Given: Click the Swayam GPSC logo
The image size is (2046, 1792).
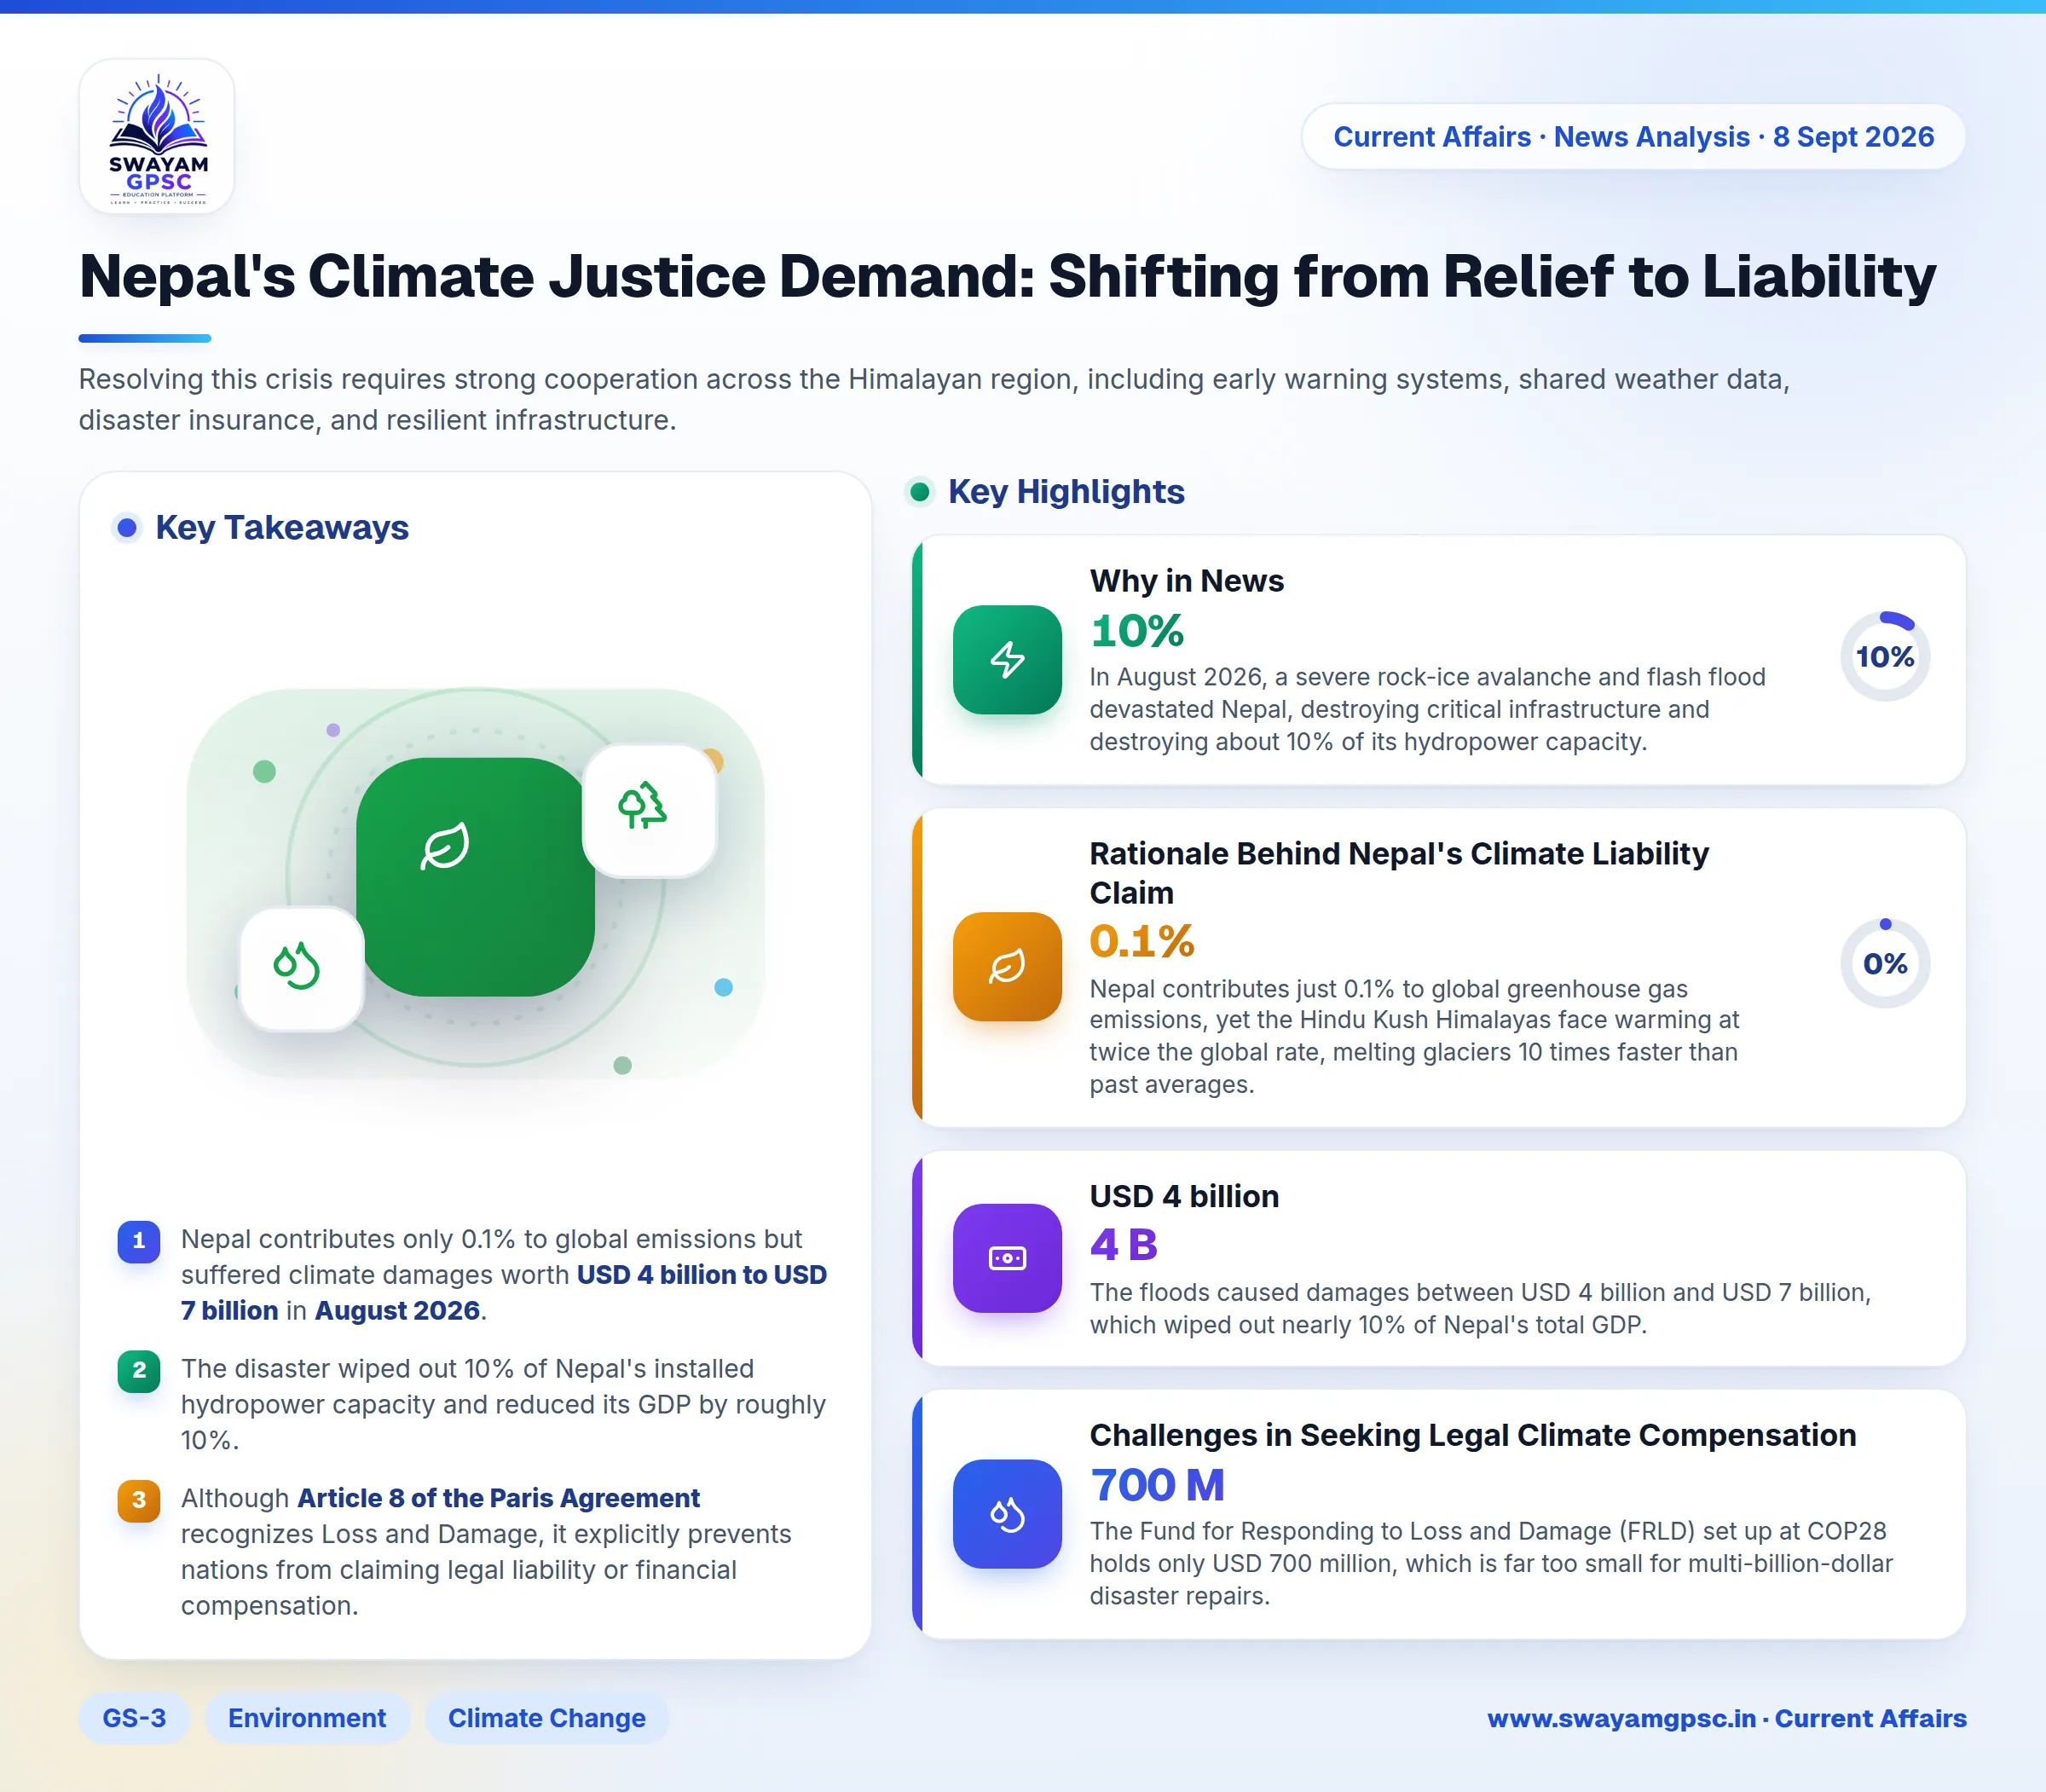Looking at the screenshot, I should click(x=157, y=137).
